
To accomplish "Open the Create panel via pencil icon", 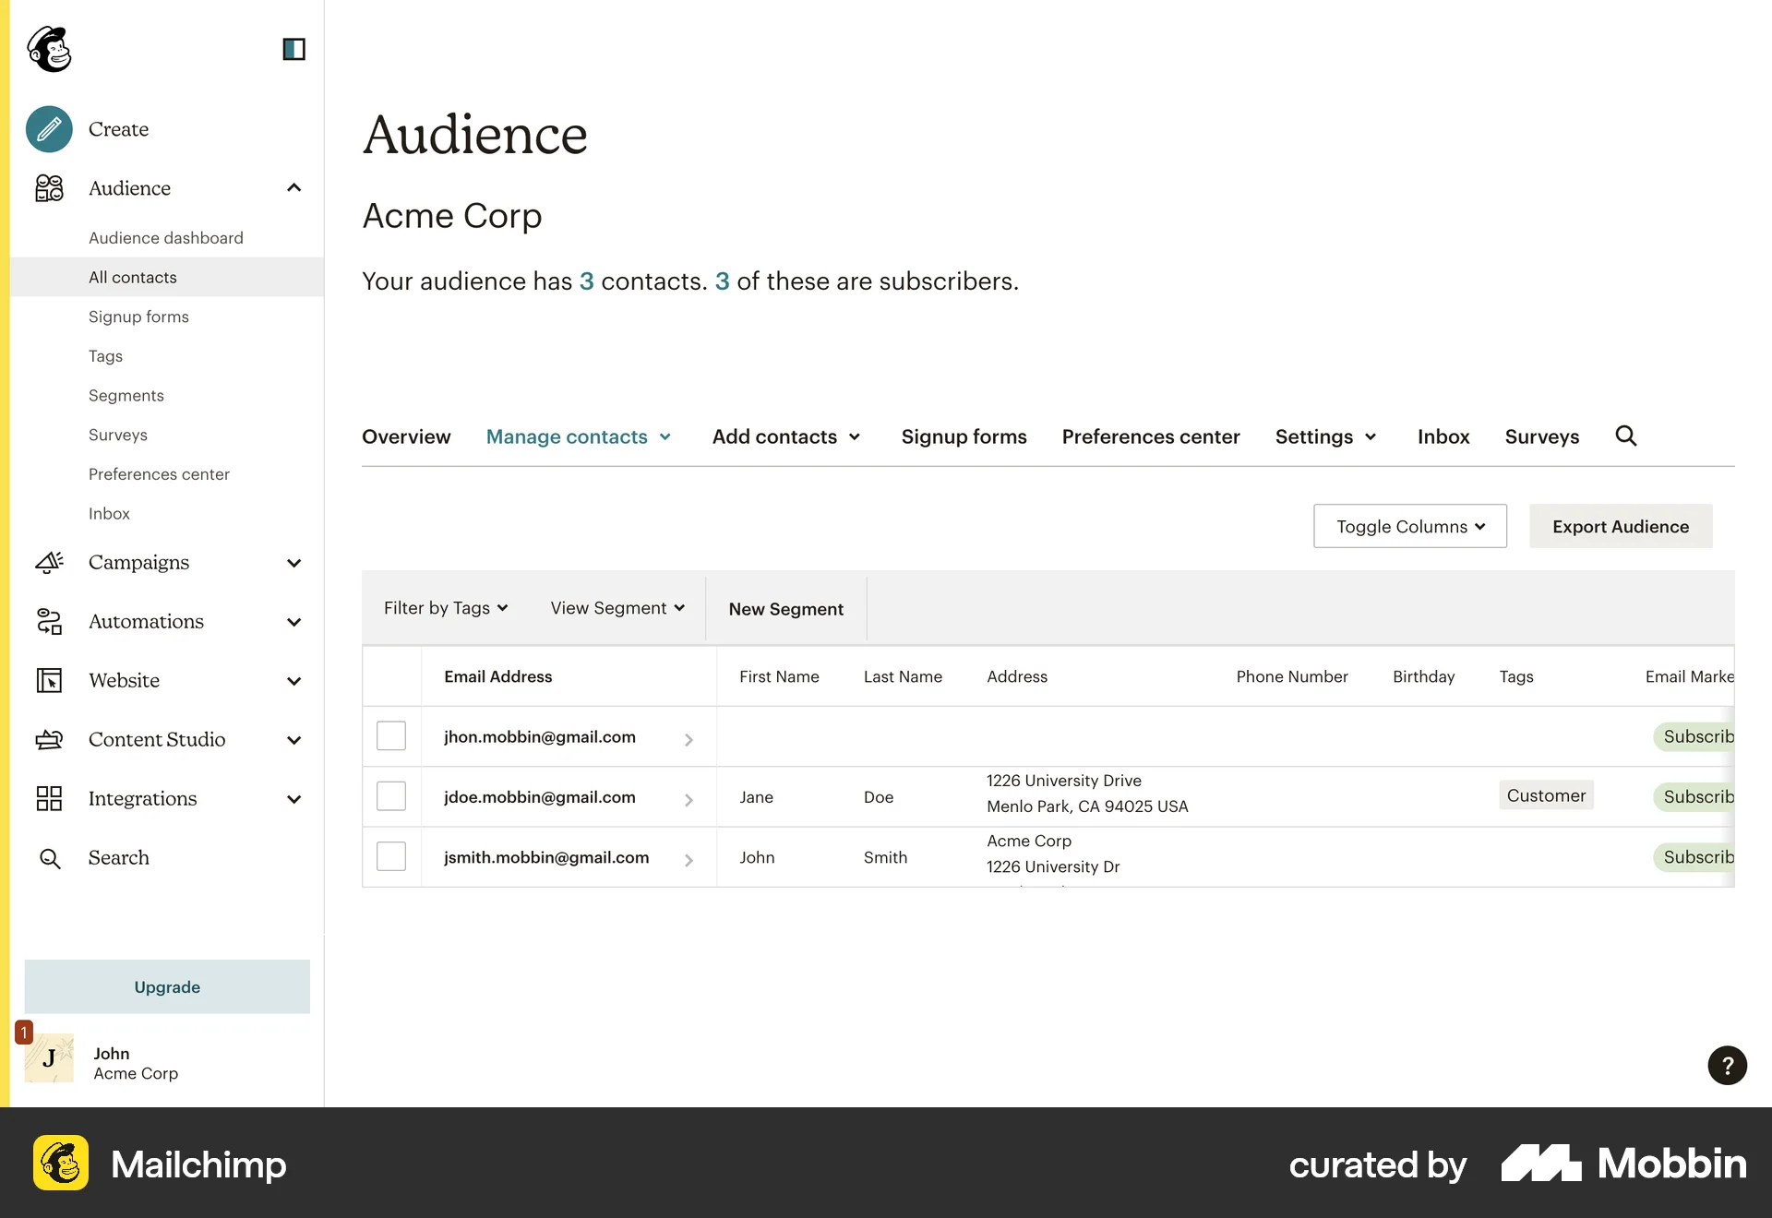I will pyautogui.click(x=48, y=129).
